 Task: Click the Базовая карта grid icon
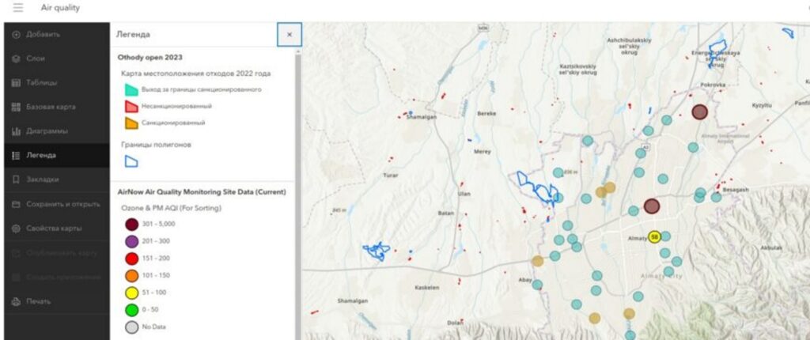[16, 107]
